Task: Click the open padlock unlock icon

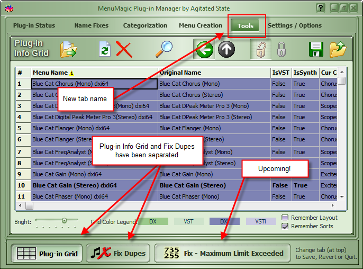Action: coord(261,49)
